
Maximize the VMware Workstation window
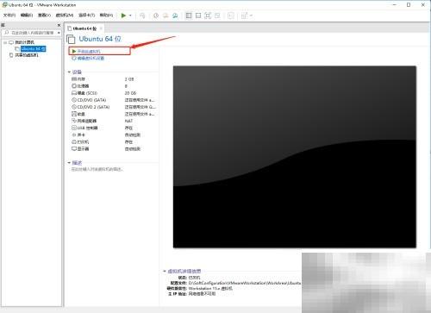point(409,4)
